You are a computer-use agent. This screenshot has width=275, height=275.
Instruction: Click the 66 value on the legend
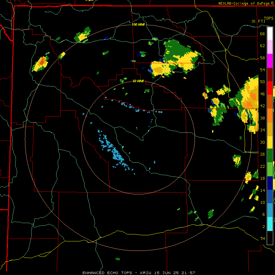(x=262, y=34)
